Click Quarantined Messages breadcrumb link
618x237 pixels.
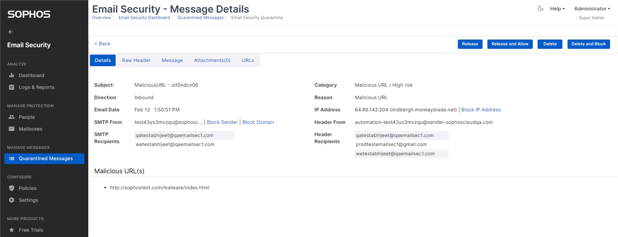click(x=200, y=18)
